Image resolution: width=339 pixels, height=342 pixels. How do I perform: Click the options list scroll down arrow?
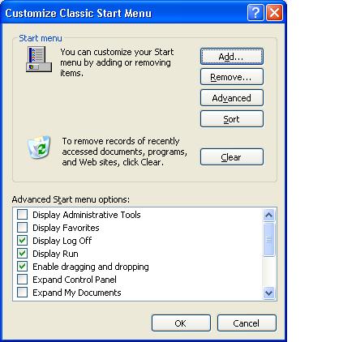268,293
